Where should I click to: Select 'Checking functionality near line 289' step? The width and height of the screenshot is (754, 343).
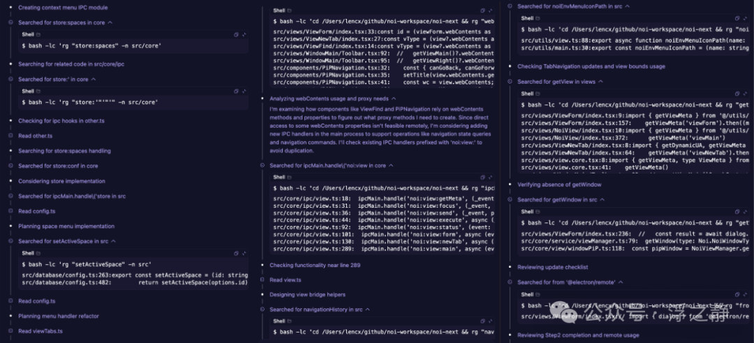[x=315, y=265]
